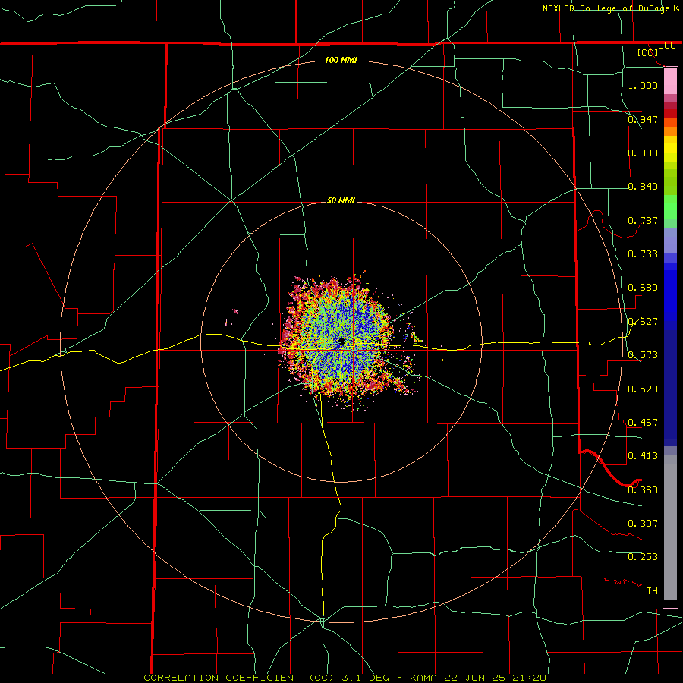
Task: Click the 100 NMI range ring label
Action: coord(341,60)
